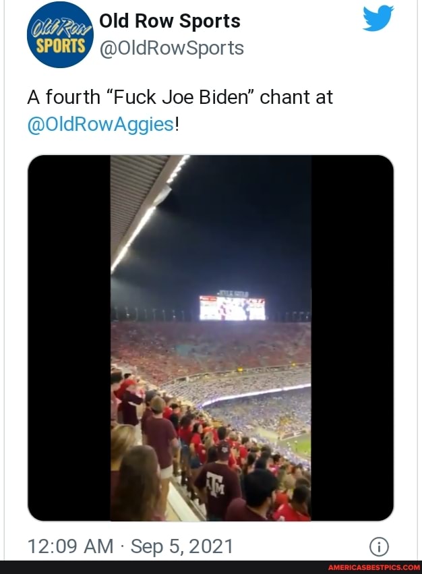Open the Old Row Sports profile avatar
This screenshot has width=422, height=574.
(60, 35)
